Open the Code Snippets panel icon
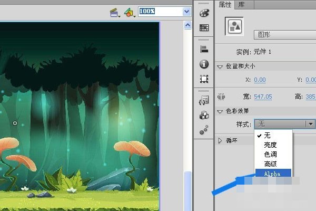 (204, 100)
